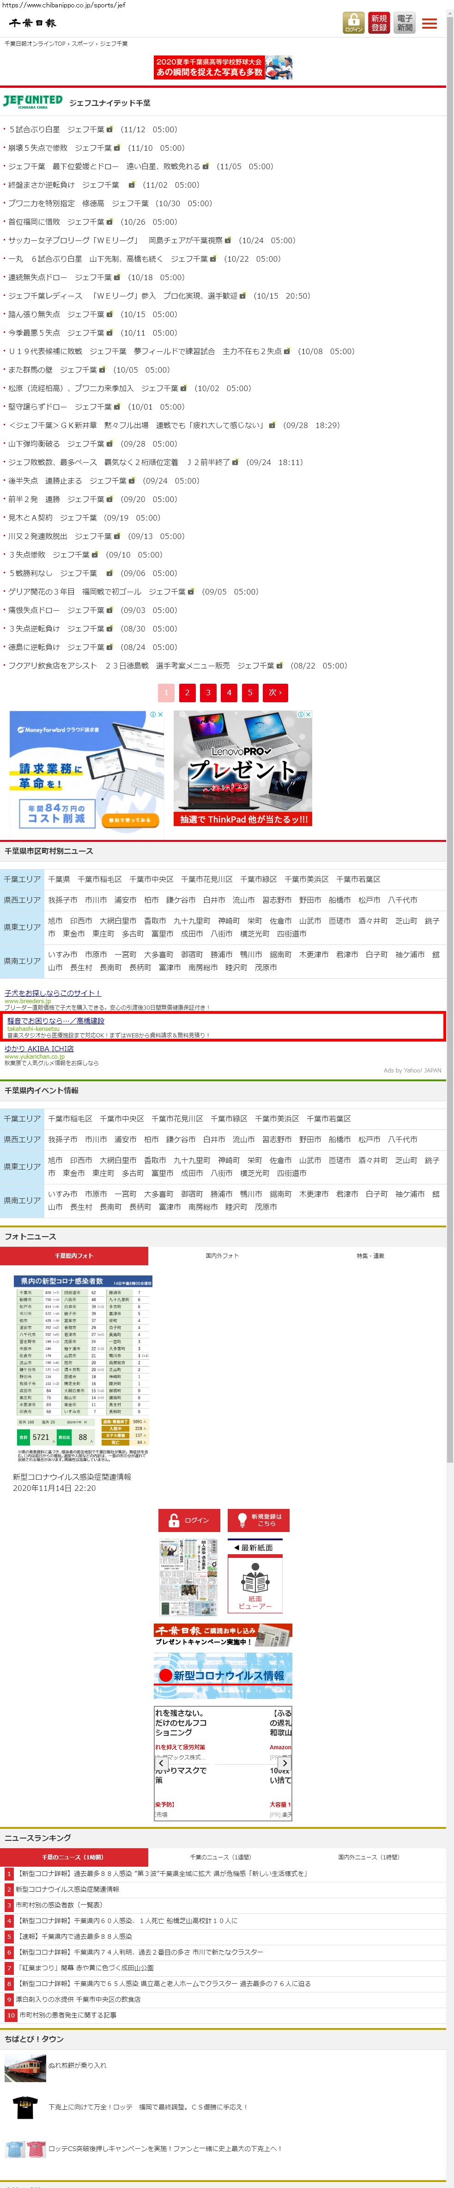Open 2020夏季千葉県高等学校野球大会 banner
Screen dimensions: 454x2188
point(223,67)
